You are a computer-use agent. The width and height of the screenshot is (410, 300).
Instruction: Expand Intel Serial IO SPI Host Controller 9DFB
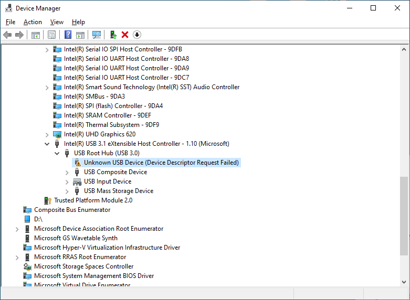point(47,50)
